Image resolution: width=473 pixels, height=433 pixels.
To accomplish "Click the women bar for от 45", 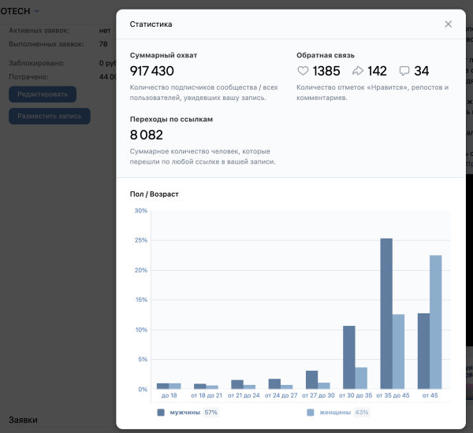I will tap(436, 321).
